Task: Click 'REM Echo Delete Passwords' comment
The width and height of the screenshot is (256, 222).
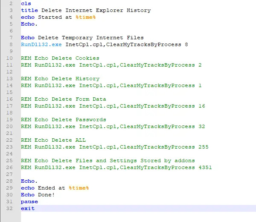Action: (x=64, y=120)
